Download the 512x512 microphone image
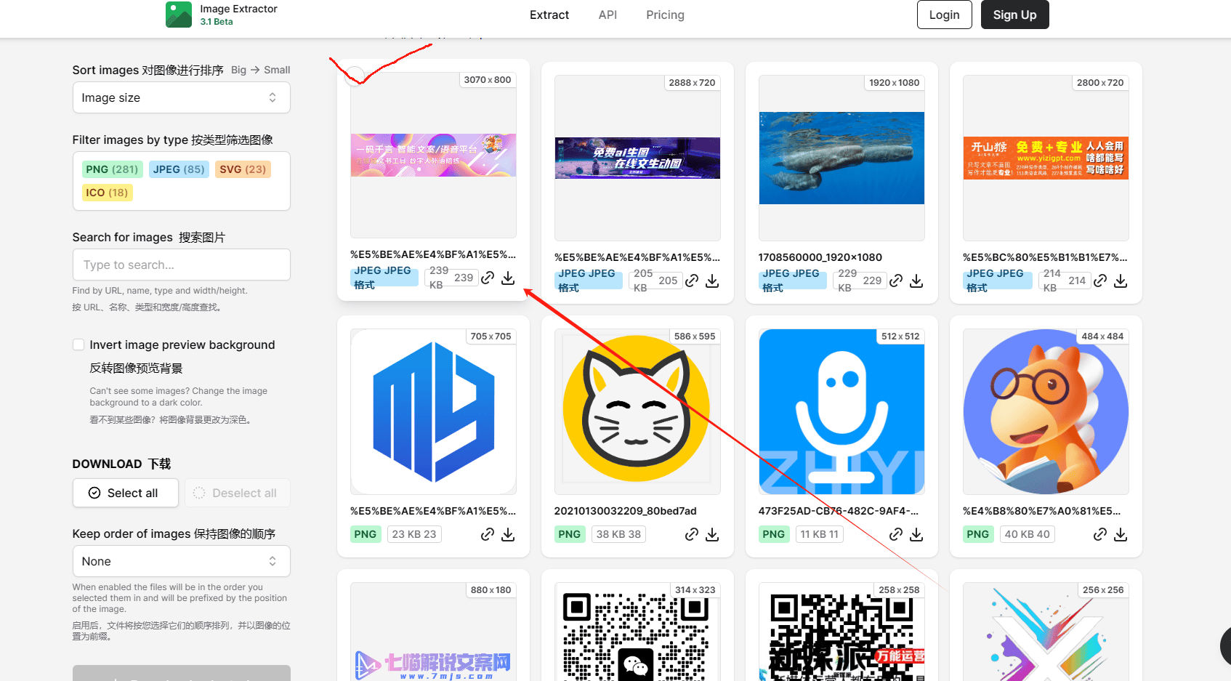The width and height of the screenshot is (1231, 681). point(916,534)
